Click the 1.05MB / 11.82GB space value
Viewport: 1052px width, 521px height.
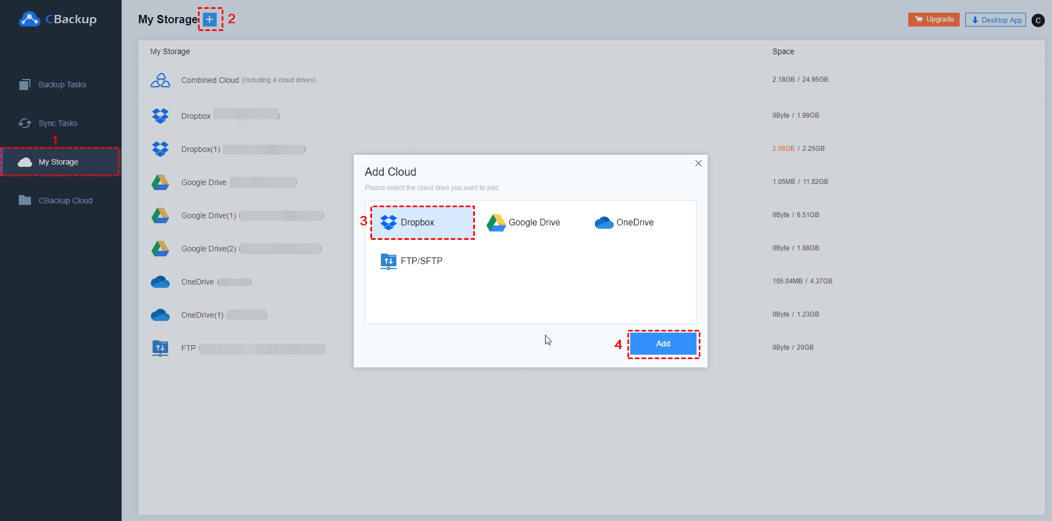coord(800,182)
